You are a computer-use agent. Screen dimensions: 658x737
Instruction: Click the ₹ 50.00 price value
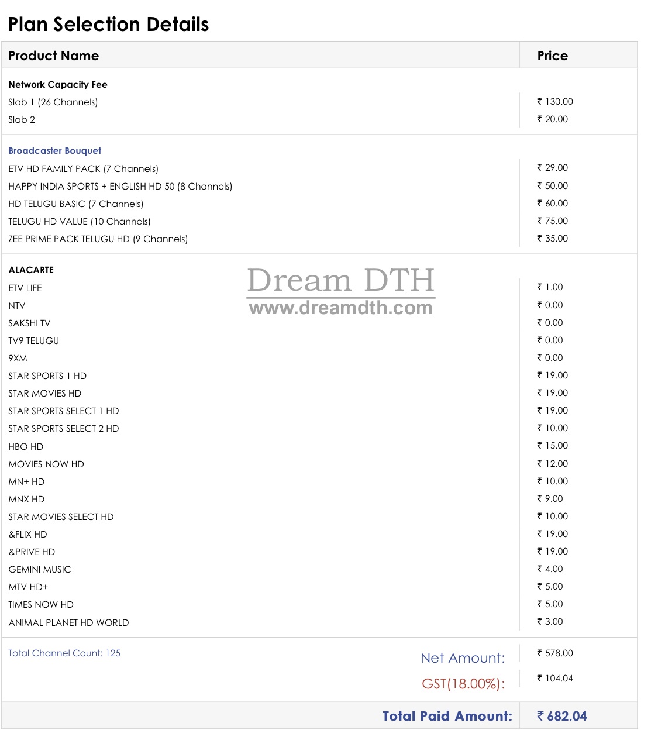(x=553, y=185)
